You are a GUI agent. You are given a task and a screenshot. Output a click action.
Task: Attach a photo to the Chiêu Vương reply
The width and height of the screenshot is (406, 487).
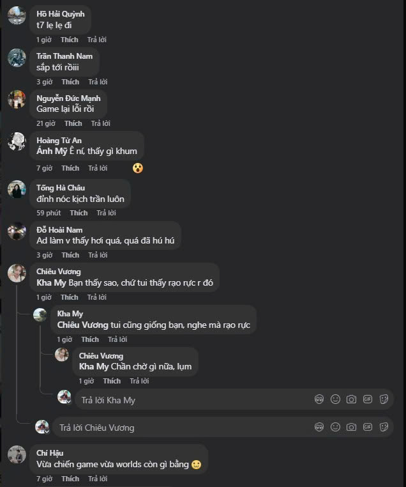pos(351,427)
